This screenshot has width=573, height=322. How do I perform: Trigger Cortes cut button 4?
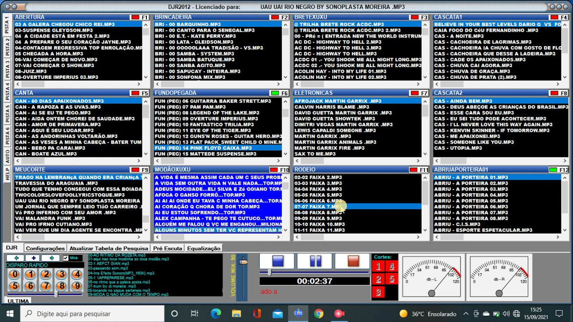coord(392,267)
